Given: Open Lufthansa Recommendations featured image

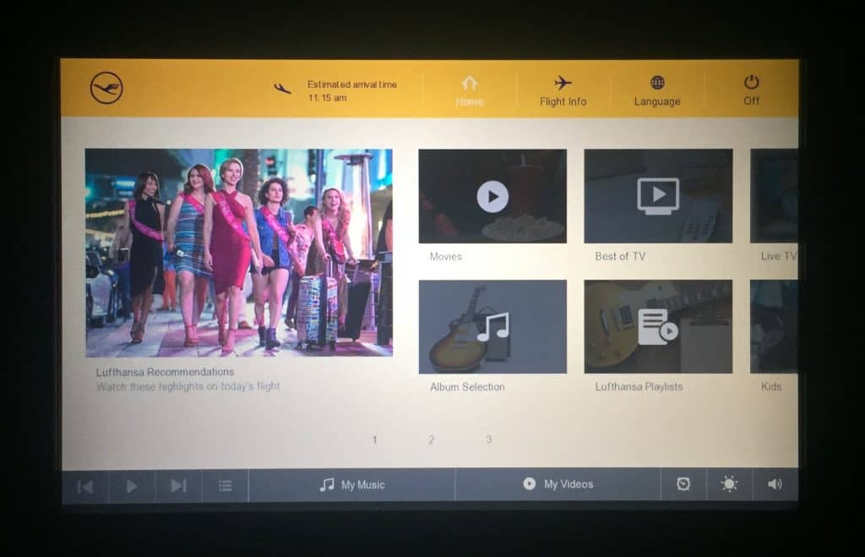Looking at the screenshot, I should (x=238, y=252).
